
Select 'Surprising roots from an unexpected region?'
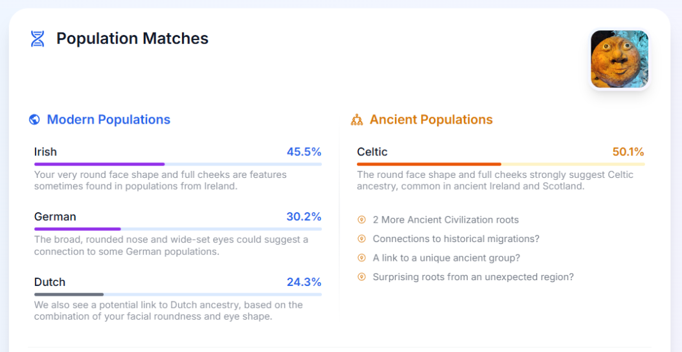click(473, 277)
